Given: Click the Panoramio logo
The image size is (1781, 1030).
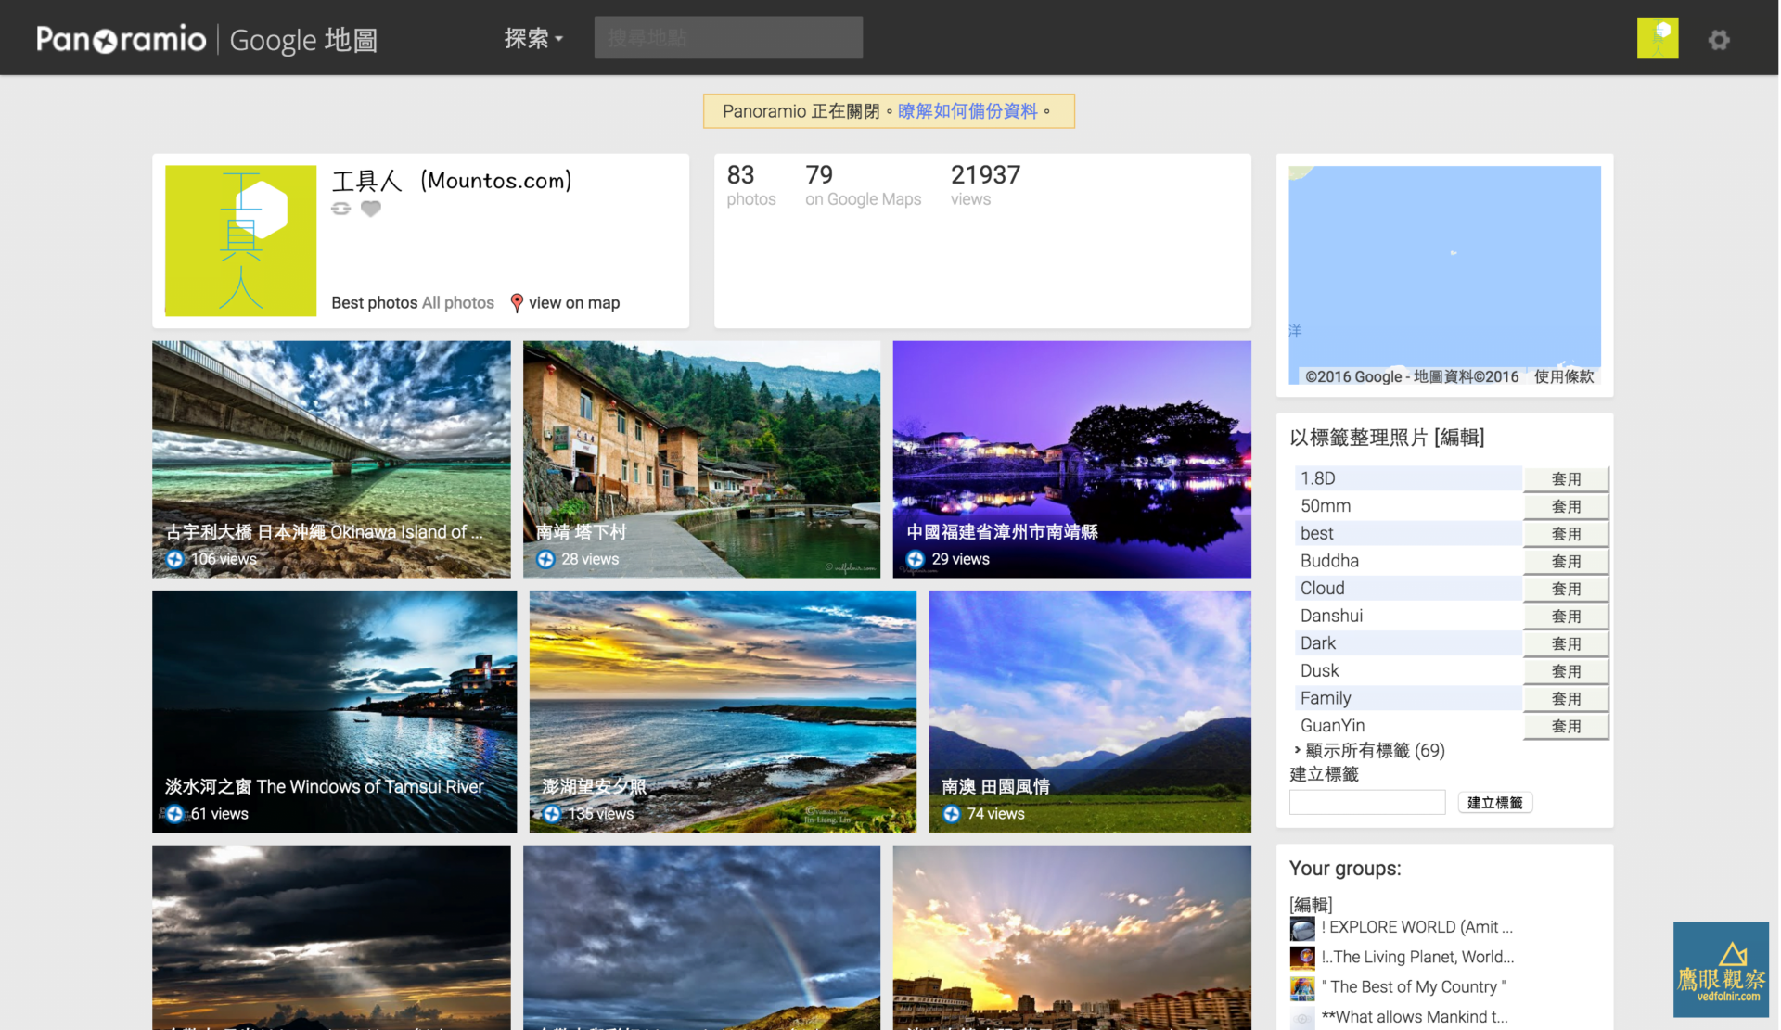Looking at the screenshot, I should coord(121,39).
